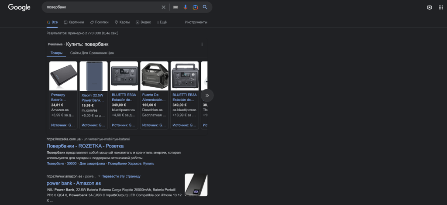Open Pxwaxpy Batería product title link
Viewport: 447px width, 205px height.
(x=59, y=97)
